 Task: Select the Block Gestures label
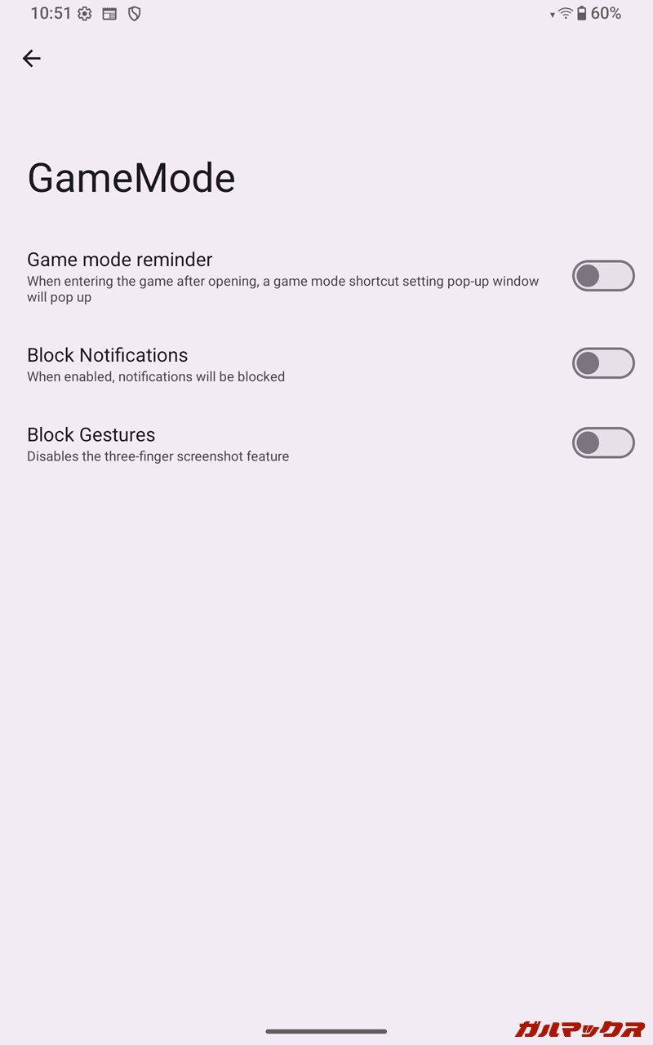tap(91, 434)
